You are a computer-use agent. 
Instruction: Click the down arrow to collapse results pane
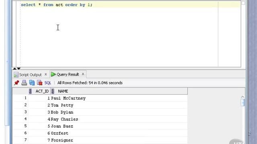[19, 68]
